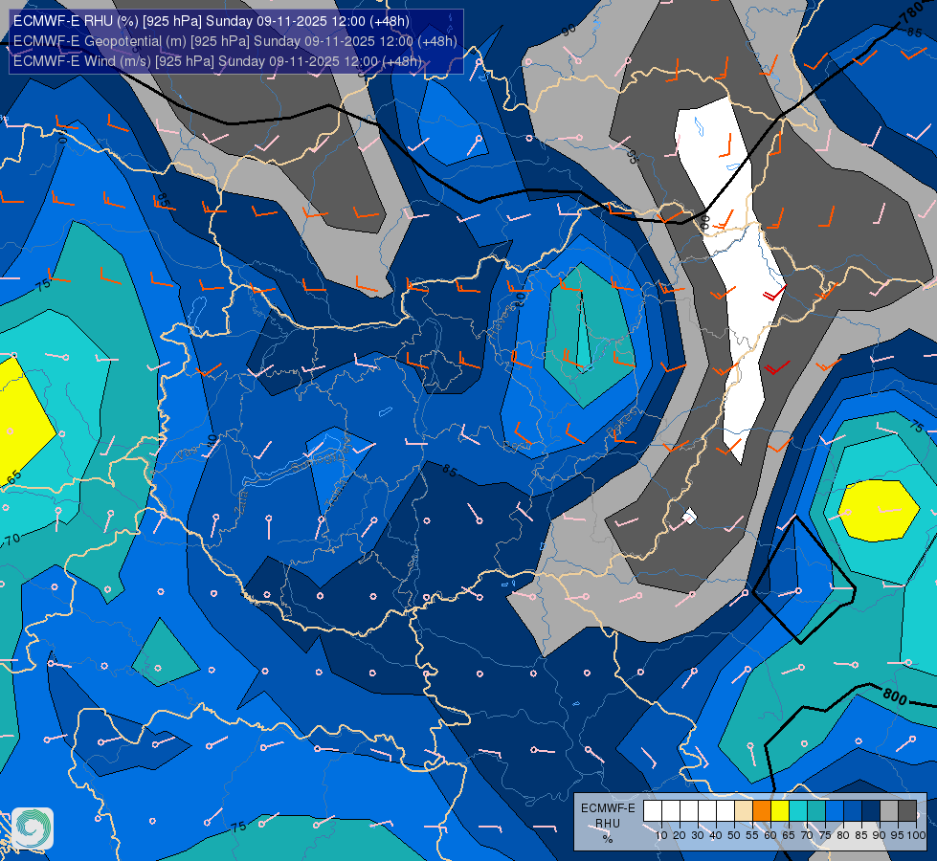Click the '85' humidity label at map center
The height and width of the screenshot is (861, 937).
coord(450,471)
